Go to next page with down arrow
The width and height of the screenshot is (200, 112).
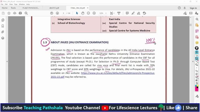(57, 13)
